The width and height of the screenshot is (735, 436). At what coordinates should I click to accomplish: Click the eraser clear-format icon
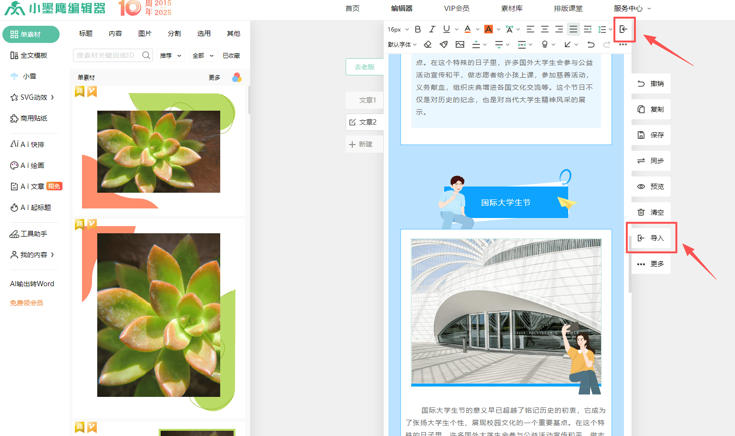(x=428, y=44)
